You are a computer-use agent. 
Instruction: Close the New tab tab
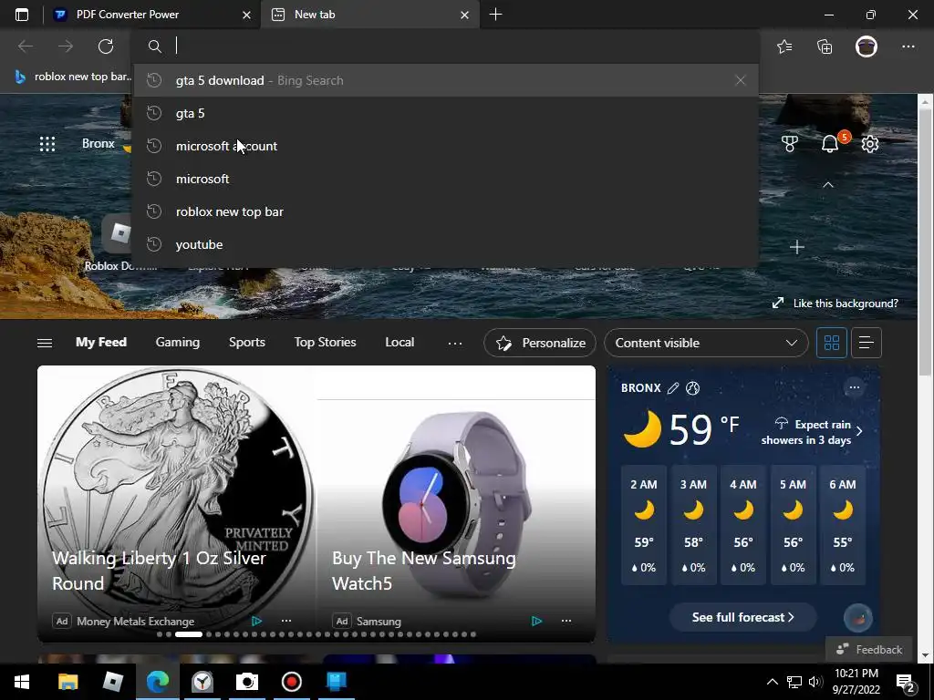click(464, 15)
